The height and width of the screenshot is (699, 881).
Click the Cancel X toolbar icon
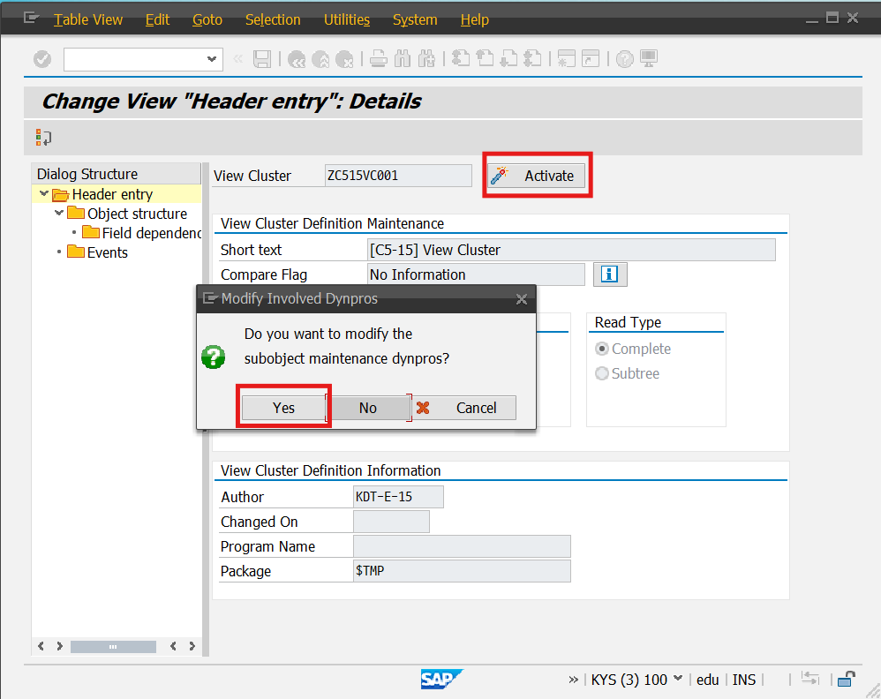click(344, 59)
